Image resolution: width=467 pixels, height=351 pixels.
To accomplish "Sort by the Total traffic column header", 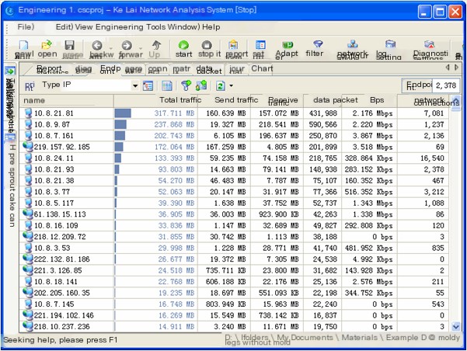I will click(x=155, y=100).
